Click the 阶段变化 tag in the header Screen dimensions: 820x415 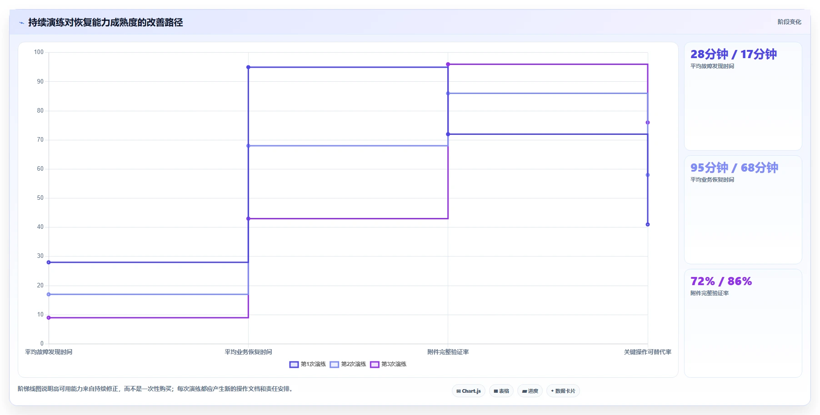click(789, 22)
